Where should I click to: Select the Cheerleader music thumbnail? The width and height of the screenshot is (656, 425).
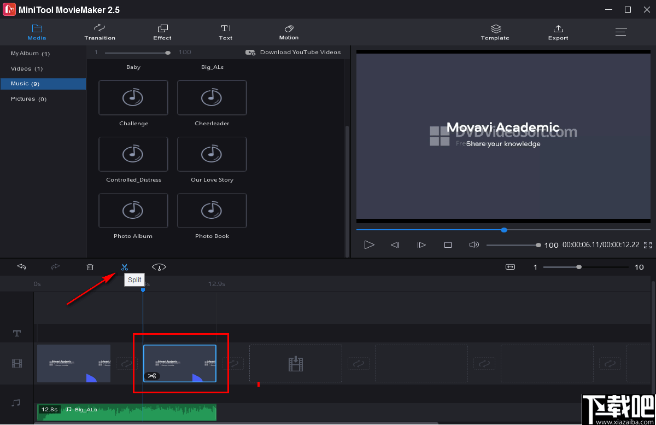tap(212, 97)
